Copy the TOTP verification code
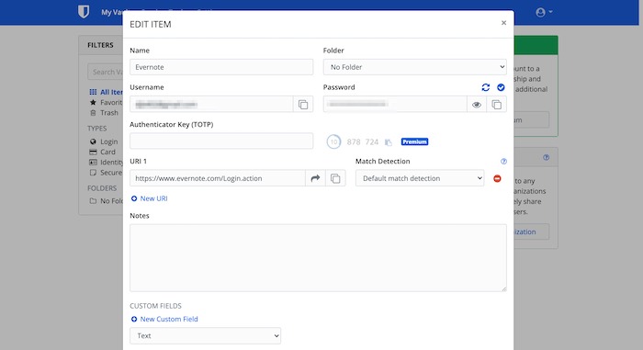This screenshot has height=350, width=643. pos(388,142)
